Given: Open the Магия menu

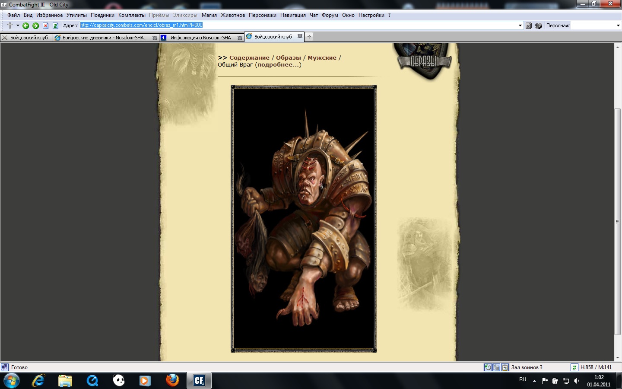Looking at the screenshot, I should [209, 15].
